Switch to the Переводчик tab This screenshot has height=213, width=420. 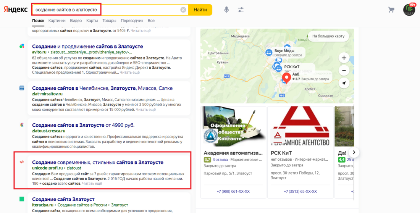tap(132, 21)
